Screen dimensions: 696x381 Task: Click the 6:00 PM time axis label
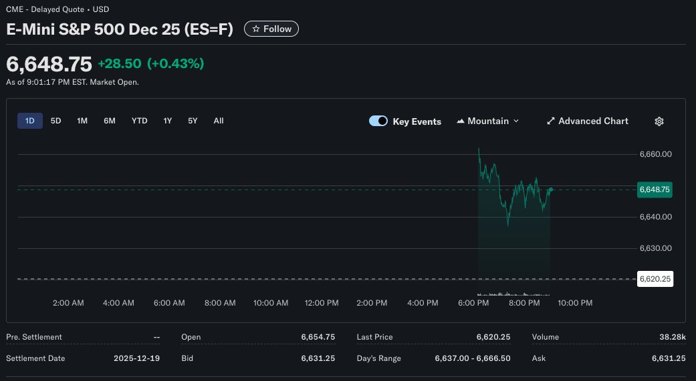click(473, 303)
